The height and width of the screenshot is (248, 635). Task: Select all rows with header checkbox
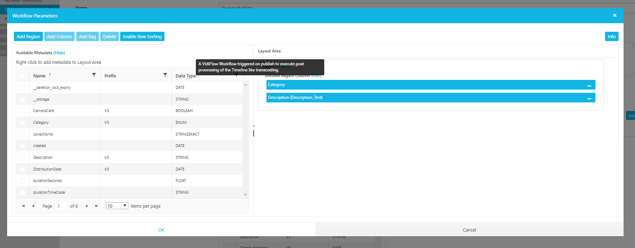pos(23,76)
